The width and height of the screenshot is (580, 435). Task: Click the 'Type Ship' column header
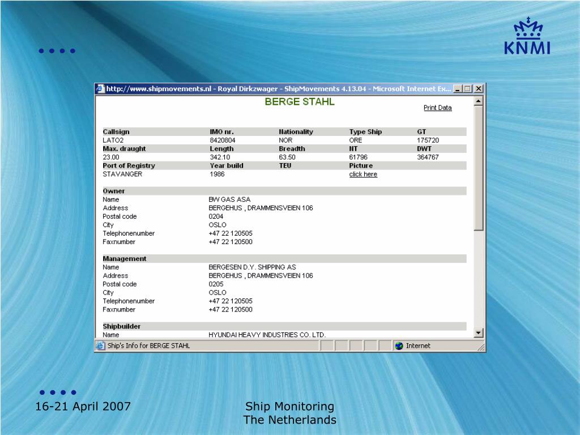365,131
